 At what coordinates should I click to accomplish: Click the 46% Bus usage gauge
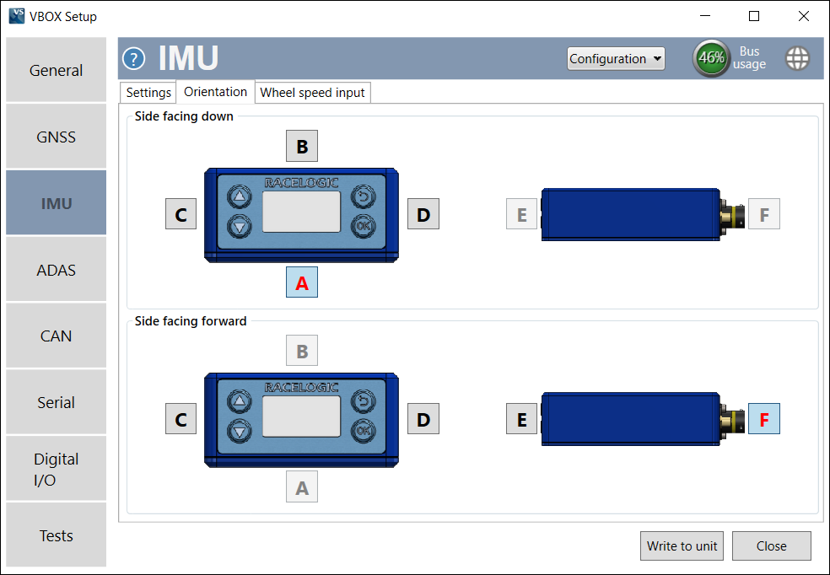point(711,58)
